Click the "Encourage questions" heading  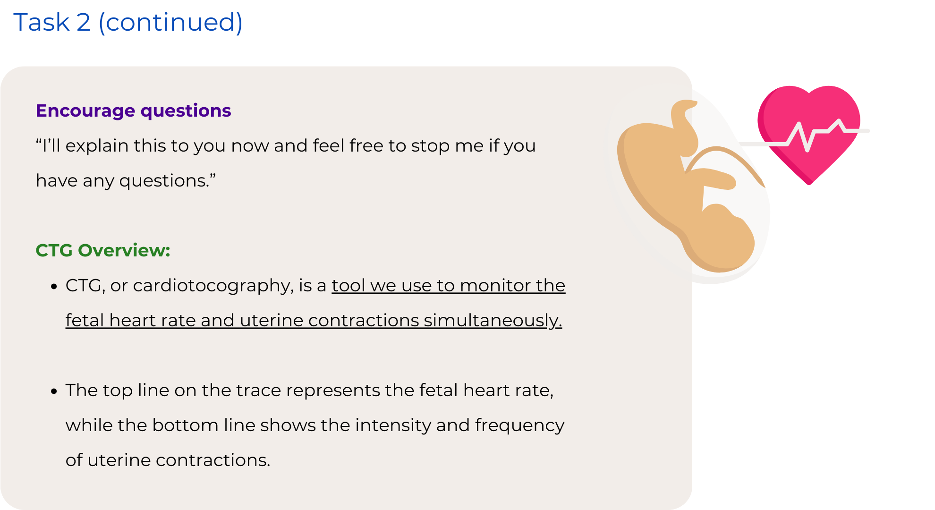point(133,110)
